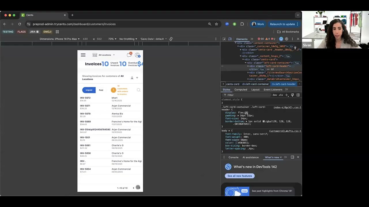
Task: Switch to the Elements panel tab
Action: click(x=242, y=39)
